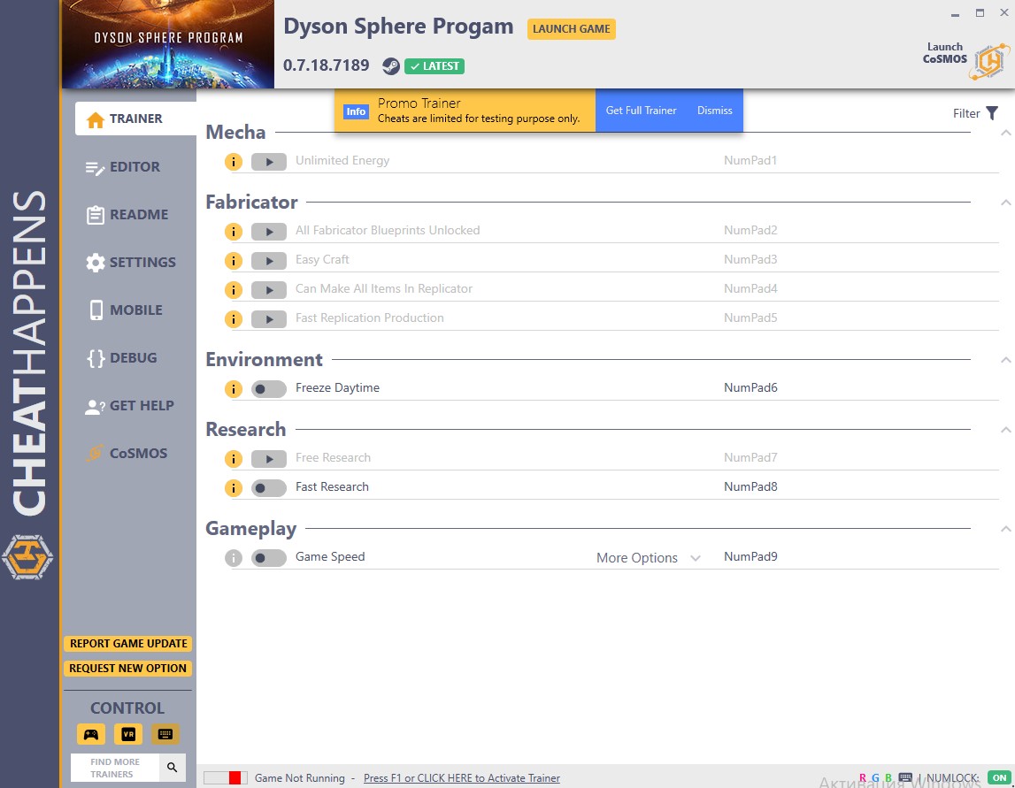This screenshot has width=1015, height=788.
Task: Activate Fast Replication Production play button
Action: pyautogui.click(x=269, y=319)
